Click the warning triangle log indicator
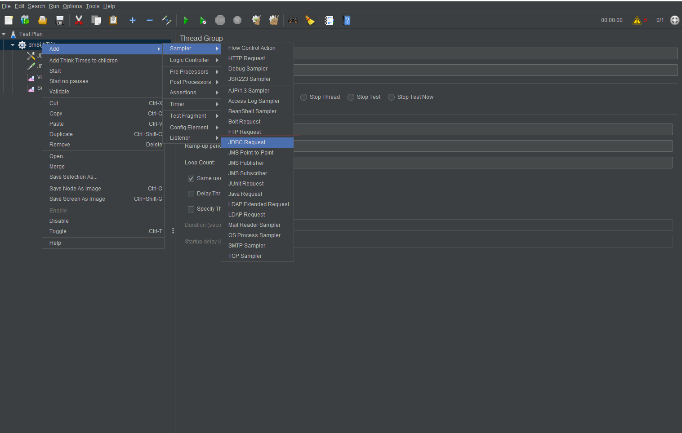This screenshot has height=433, width=682. coord(637,20)
